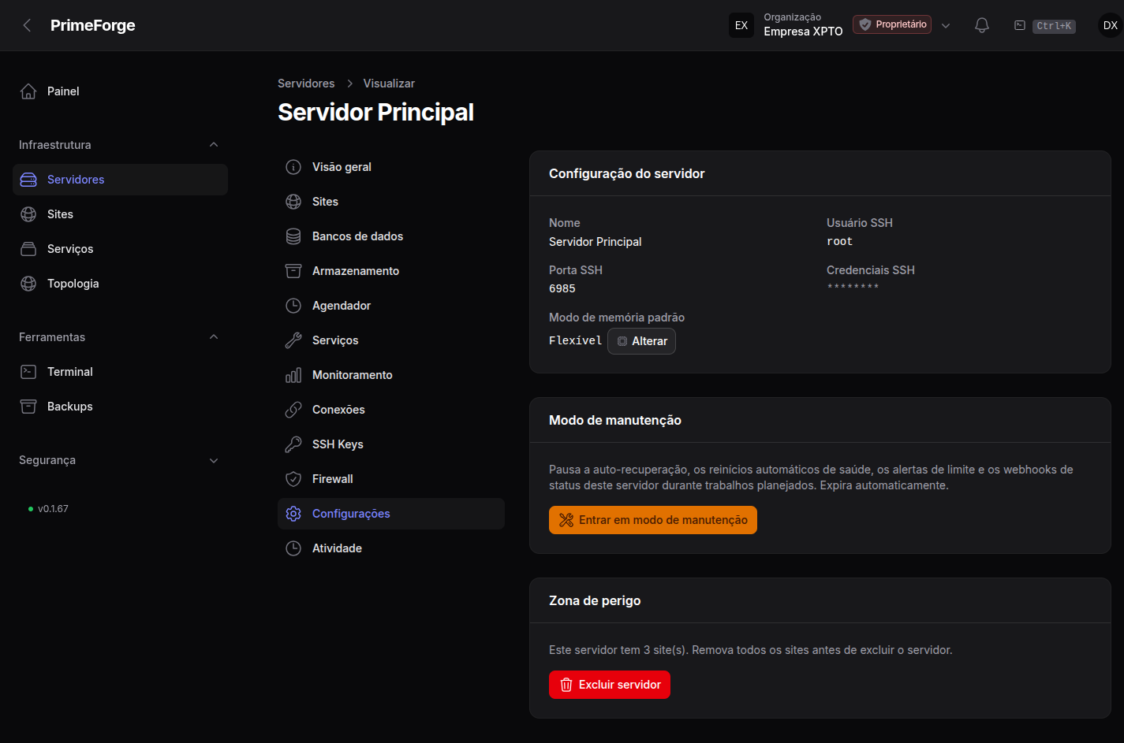Open Painel in the sidebar
This screenshot has width=1124, height=743.
pyautogui.click(x=120, y=91)
